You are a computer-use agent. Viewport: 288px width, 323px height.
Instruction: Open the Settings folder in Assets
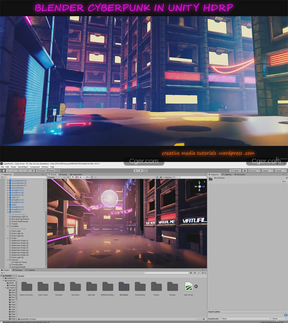[x=172, y=289]
